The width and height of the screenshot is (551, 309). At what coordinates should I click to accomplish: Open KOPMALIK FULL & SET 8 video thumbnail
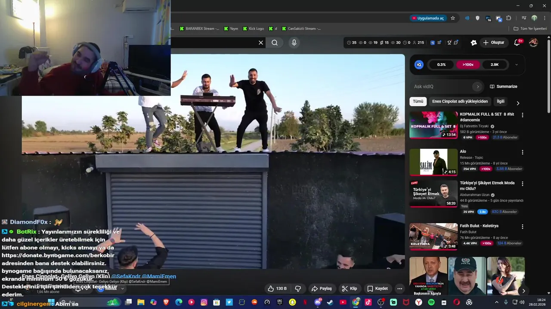pyautogui.click(x=433, y=125)
